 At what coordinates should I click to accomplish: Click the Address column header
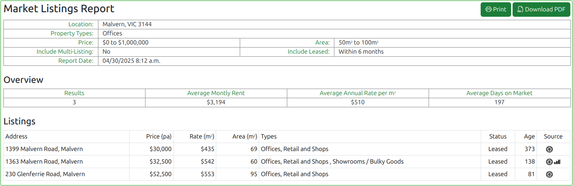pyautogui.click(x=16, y=137)
